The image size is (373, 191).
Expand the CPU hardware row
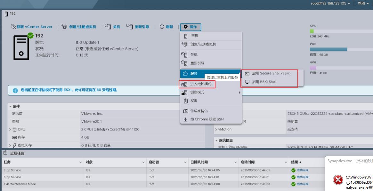pyautogui.click(x=10, y=129)
